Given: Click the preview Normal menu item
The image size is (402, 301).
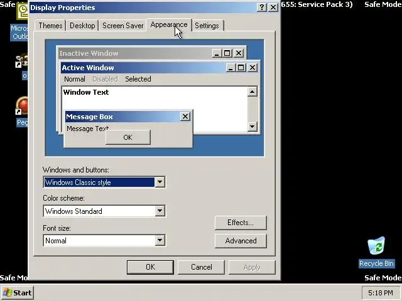Looking at the screenshot, I should (75, 79).
